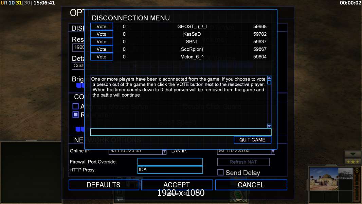Untick the Retaliation checkbox
362x204 pixels.
click(x=75, y=115)
